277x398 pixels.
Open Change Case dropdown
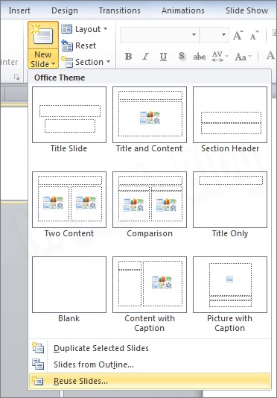coord(243,56)
